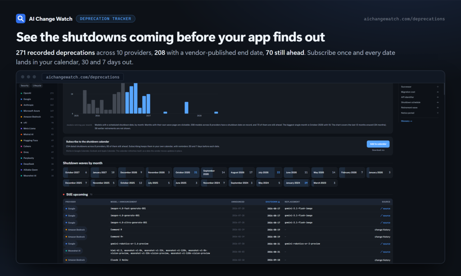Open DeepSeek in the provider sidebar
461x276 pixels.
37,164
